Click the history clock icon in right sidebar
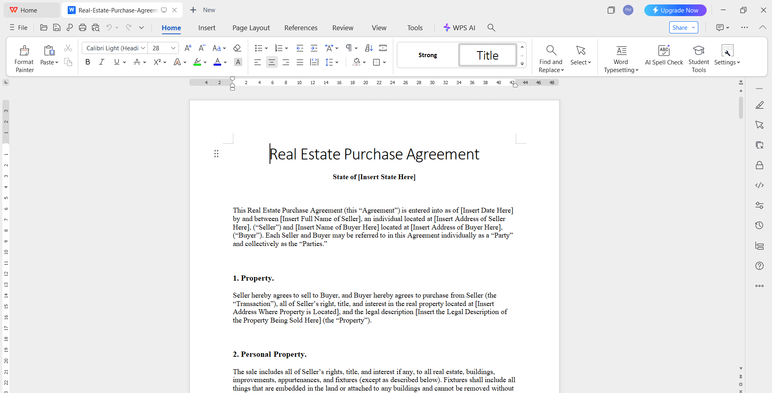Screen dimensions: 772x393 pos(760,225)
